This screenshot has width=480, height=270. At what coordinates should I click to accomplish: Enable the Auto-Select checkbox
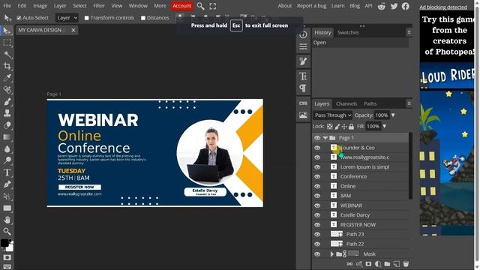pyautogui.click(x=19, y=18)
